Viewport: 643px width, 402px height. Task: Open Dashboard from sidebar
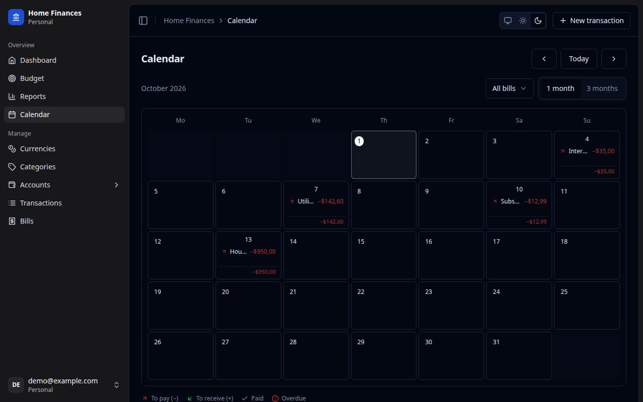coord(64,60)
